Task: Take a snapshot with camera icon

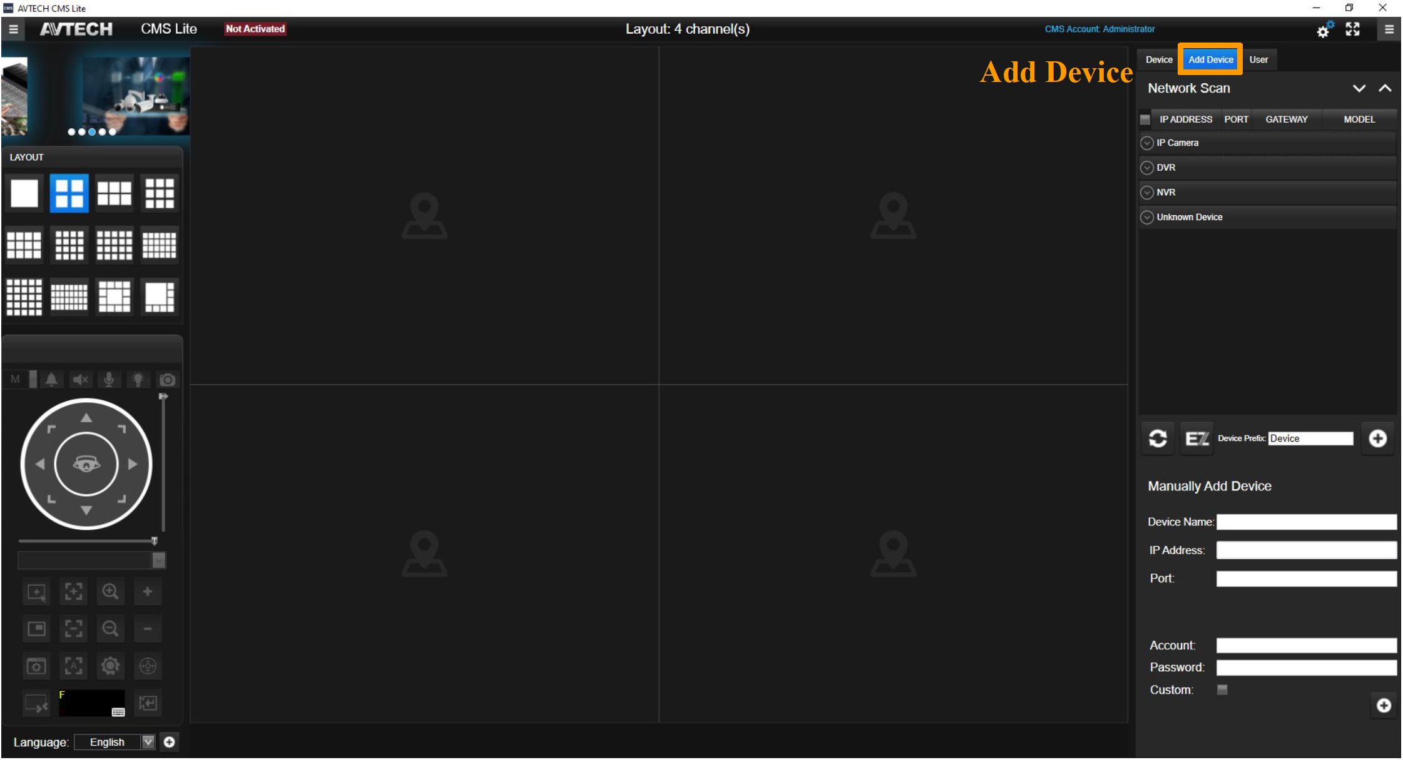Action: [167, 380]
